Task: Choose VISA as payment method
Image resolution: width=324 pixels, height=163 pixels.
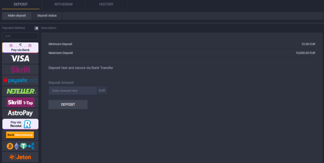Action: pyautogui.click(x=20, y=58)
